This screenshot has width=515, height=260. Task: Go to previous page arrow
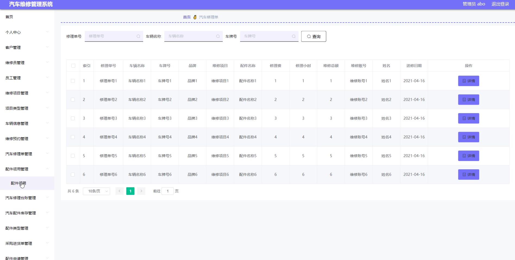click(120, 191)
